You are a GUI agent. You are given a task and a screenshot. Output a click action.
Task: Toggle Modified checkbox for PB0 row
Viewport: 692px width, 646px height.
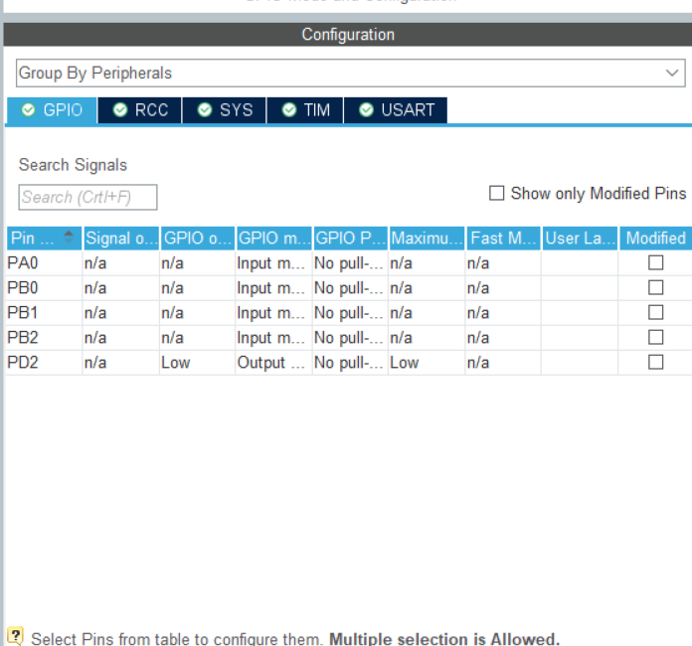click(x=656, y=287)
